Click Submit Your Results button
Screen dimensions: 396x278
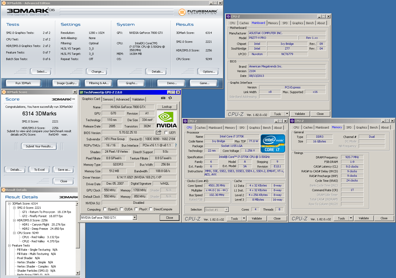[39, 146]
